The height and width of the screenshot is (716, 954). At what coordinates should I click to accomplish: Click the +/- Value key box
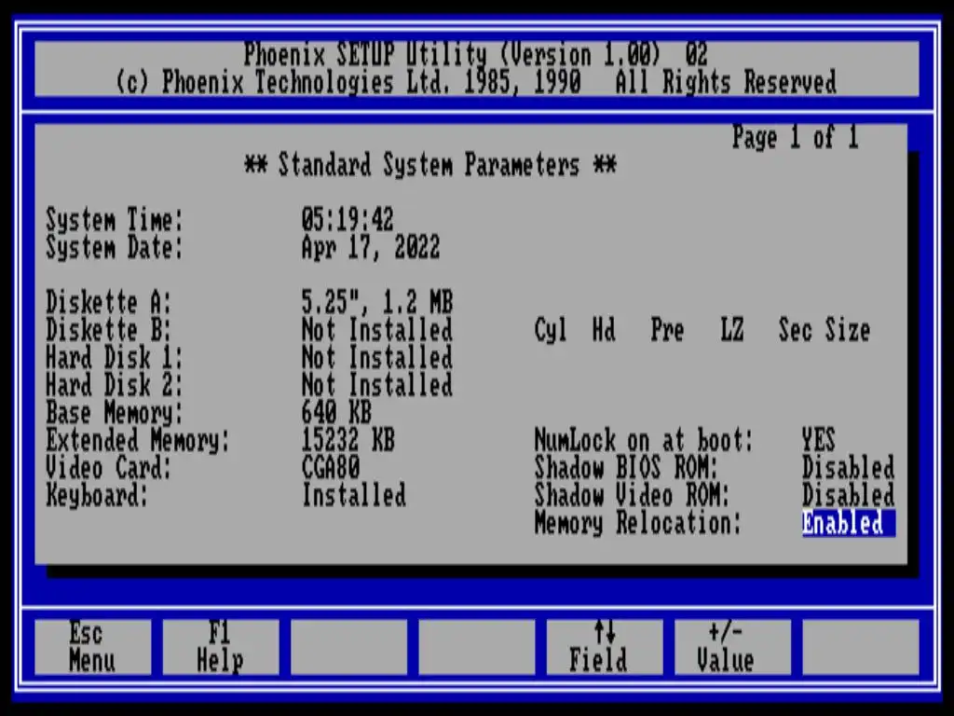pyautogui.click(x=732, y=647)
